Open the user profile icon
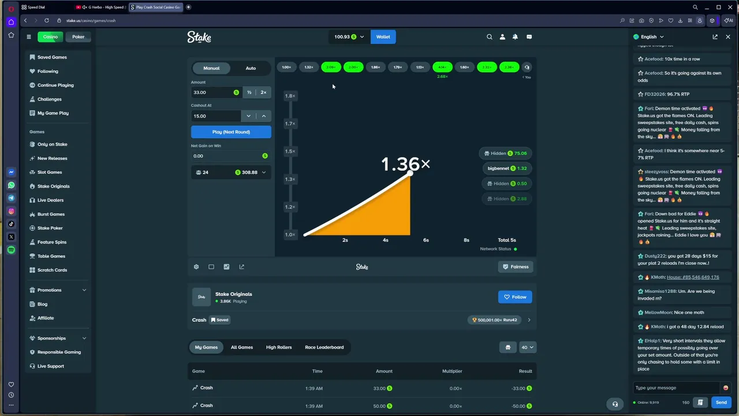The image size is (739, 416). pyautogui.click(x=502, y=36)
